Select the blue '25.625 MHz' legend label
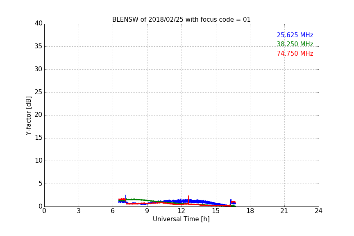The image size is (354, 236). click(x=295, y=35)
